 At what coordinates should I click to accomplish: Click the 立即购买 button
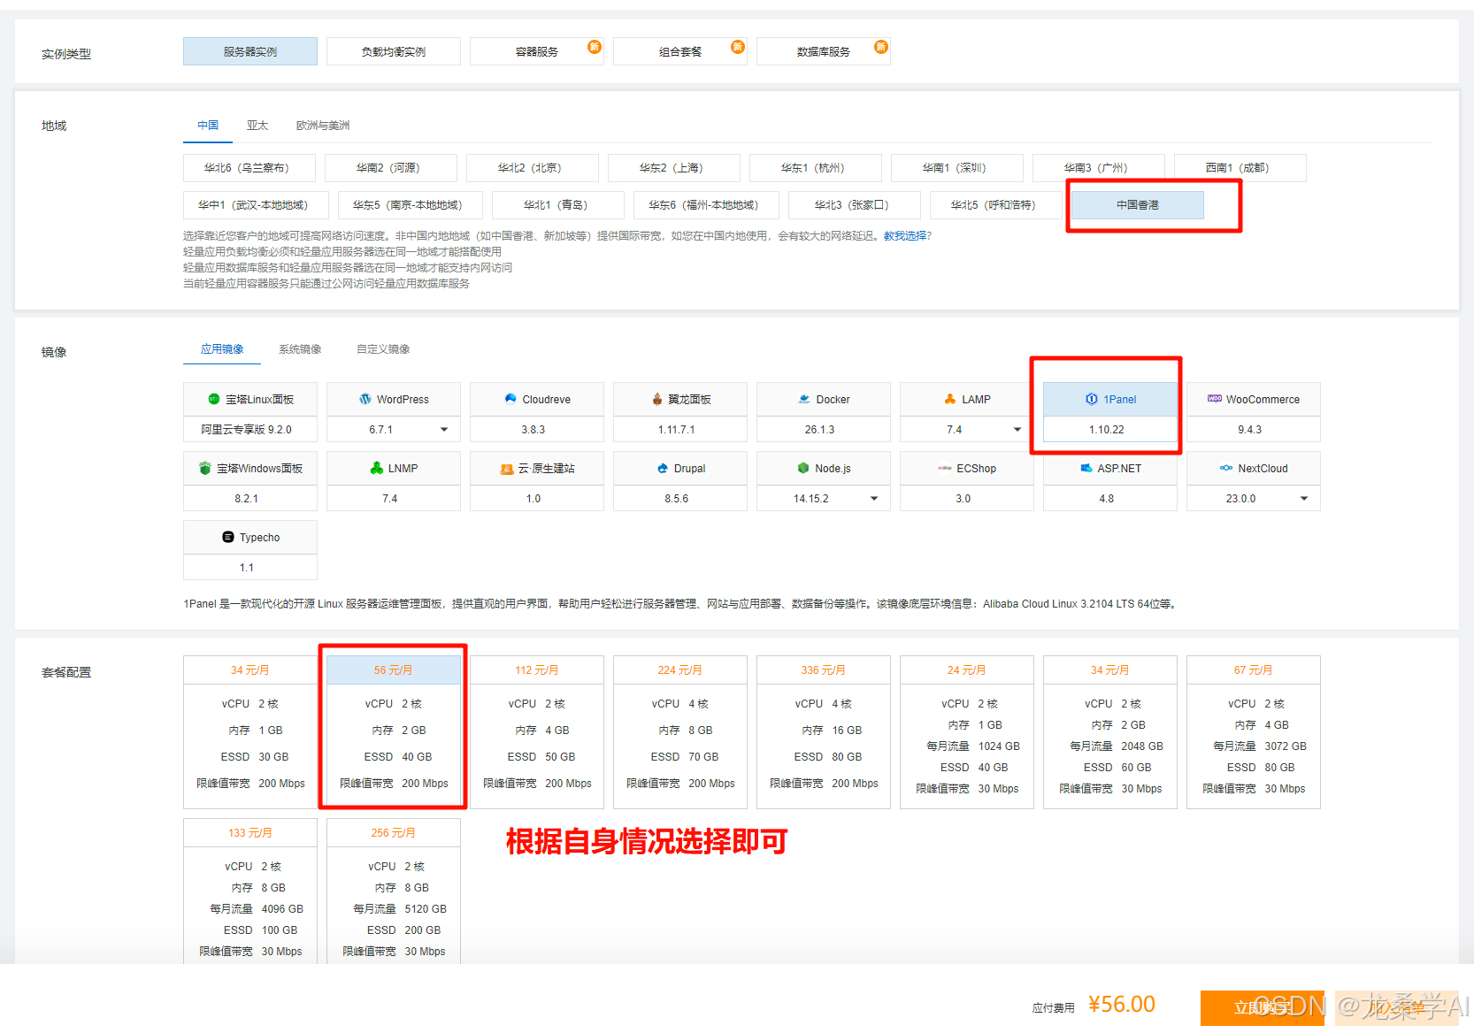coord(1263,1007)
